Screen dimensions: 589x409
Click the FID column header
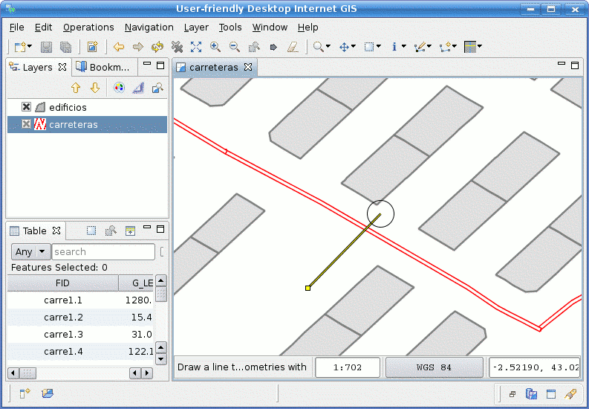62,283
